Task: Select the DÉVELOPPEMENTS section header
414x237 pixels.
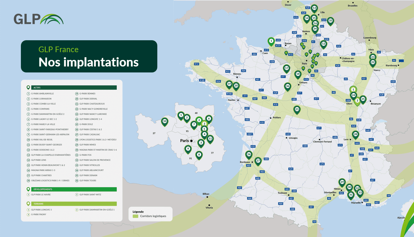Action: [73, 189]
